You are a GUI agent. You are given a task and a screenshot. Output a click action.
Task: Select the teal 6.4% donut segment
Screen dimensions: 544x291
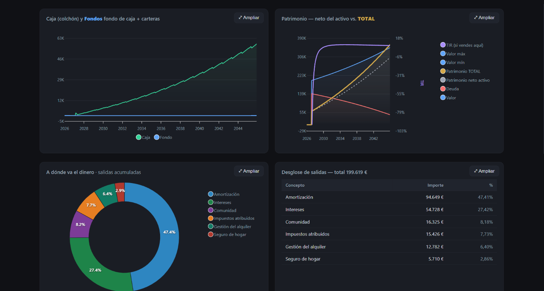[107, 194]
